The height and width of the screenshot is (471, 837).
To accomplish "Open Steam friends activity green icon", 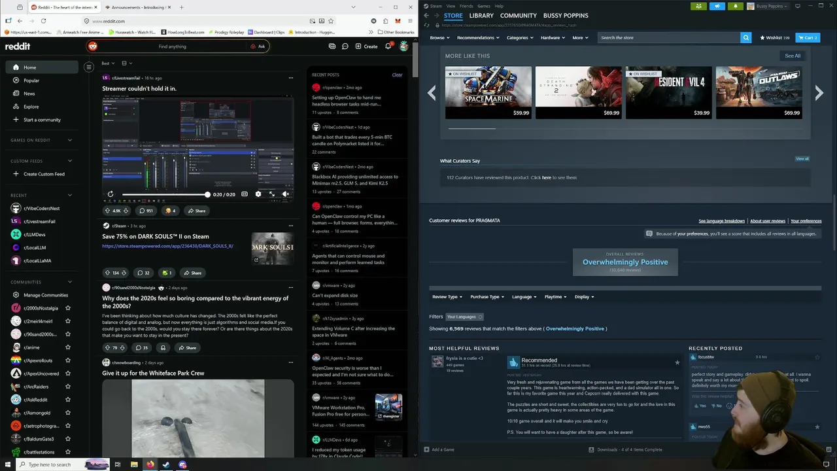I will coord(698,7).
